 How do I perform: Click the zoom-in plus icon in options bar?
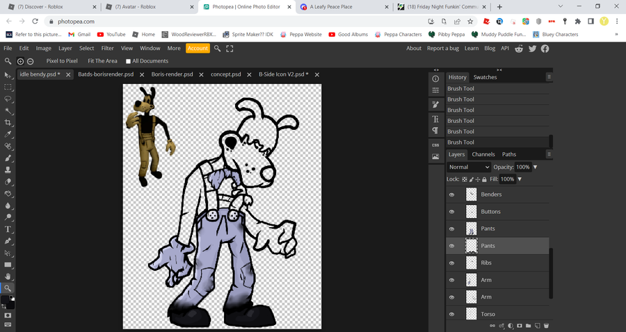click(x=20, y=61)
